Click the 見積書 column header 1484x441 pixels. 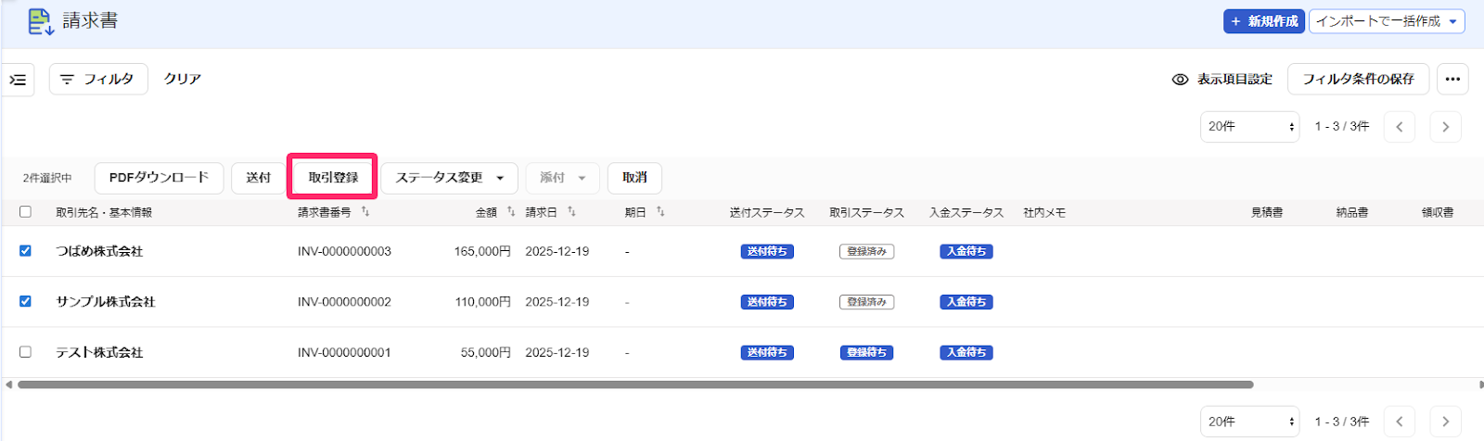(1267, 212)
